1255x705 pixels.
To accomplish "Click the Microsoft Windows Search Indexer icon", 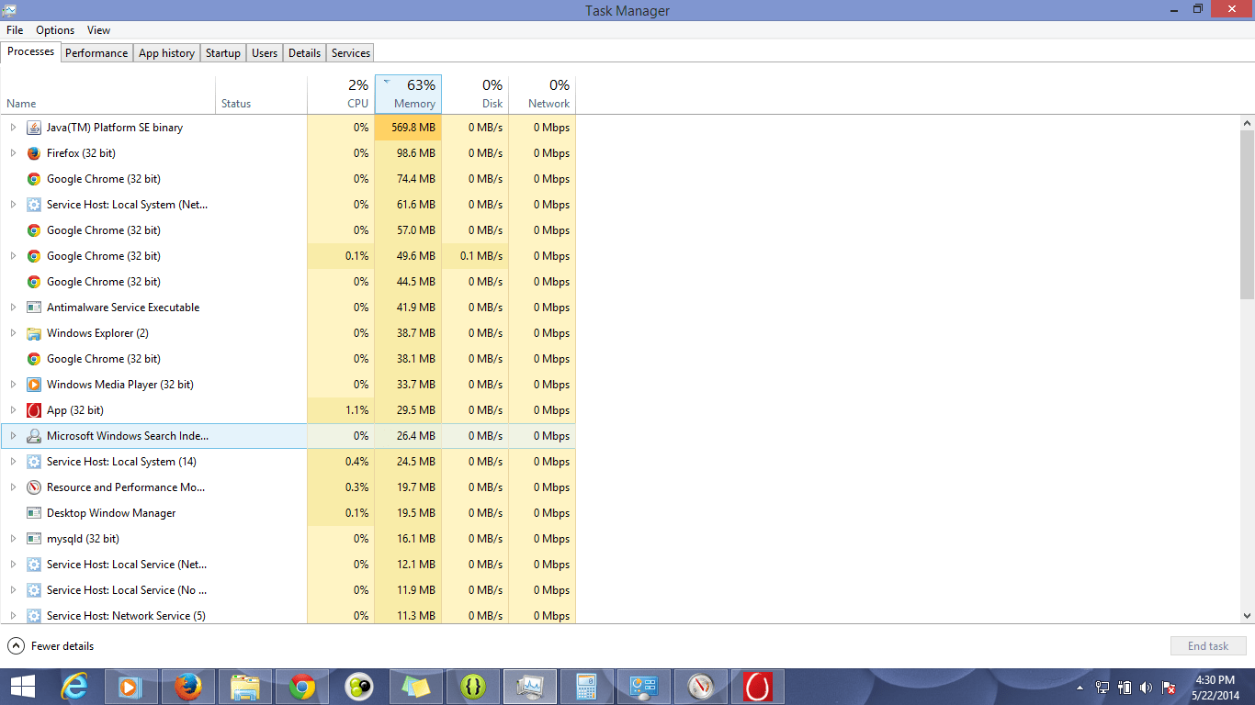I will coord(34,436).
